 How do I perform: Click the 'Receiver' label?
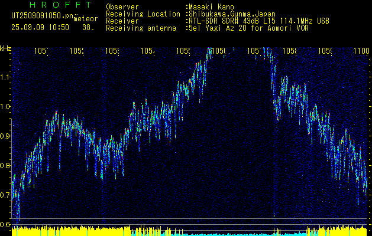pyautogui.click(x=122, y=21)
